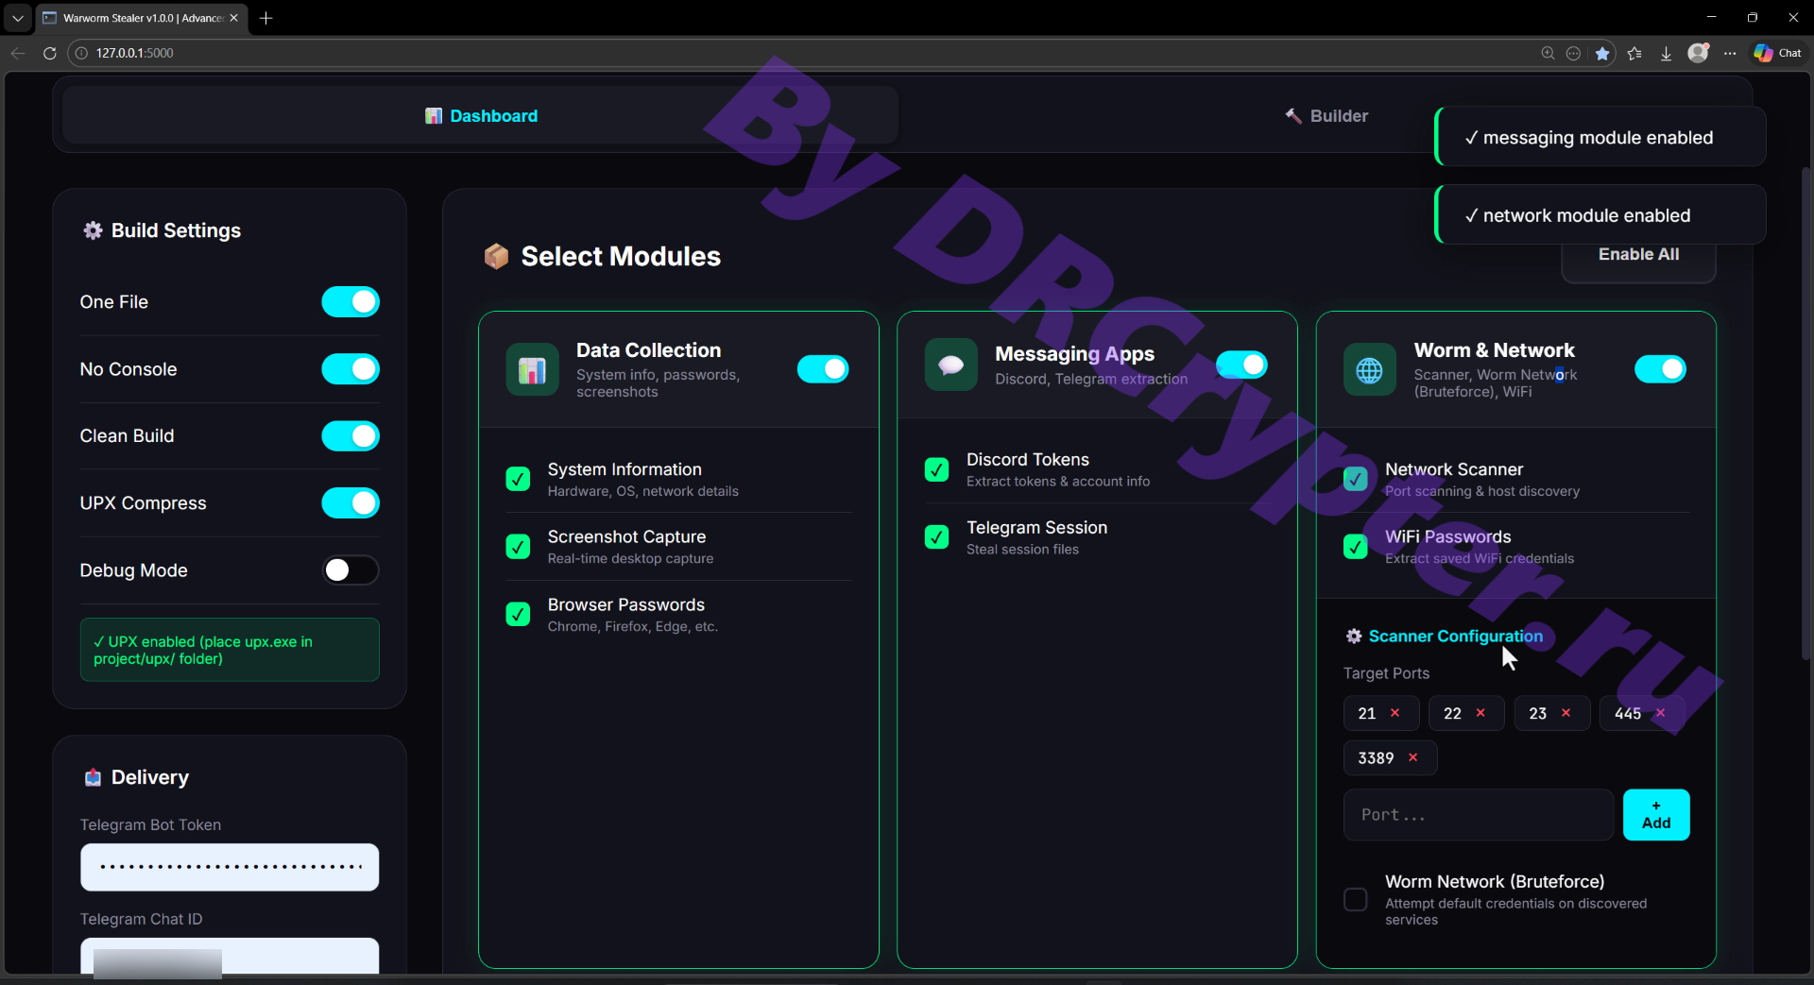Click the 127.0.0.1:5000 address bar

coord(803,53)
